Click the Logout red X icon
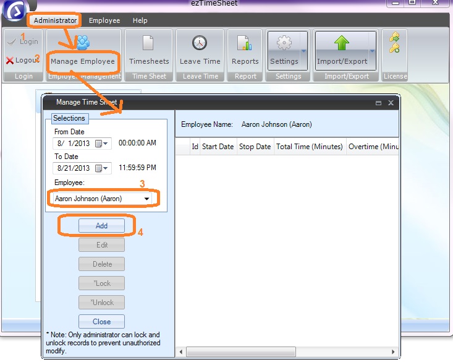Image resolution: width=453 pixels, height=362 pixels. pos(10,61)
